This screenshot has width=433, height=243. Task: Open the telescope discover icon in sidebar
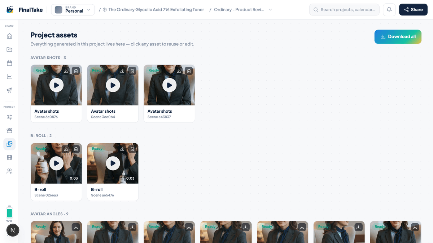tap(9, 90)
